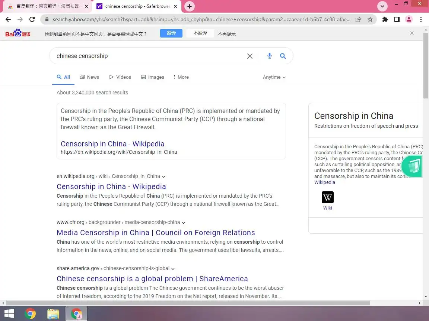Submit search with magnifier icon

pos(283,56)
